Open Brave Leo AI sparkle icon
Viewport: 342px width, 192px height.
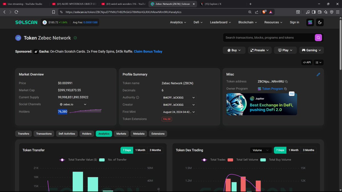(325, 12)
